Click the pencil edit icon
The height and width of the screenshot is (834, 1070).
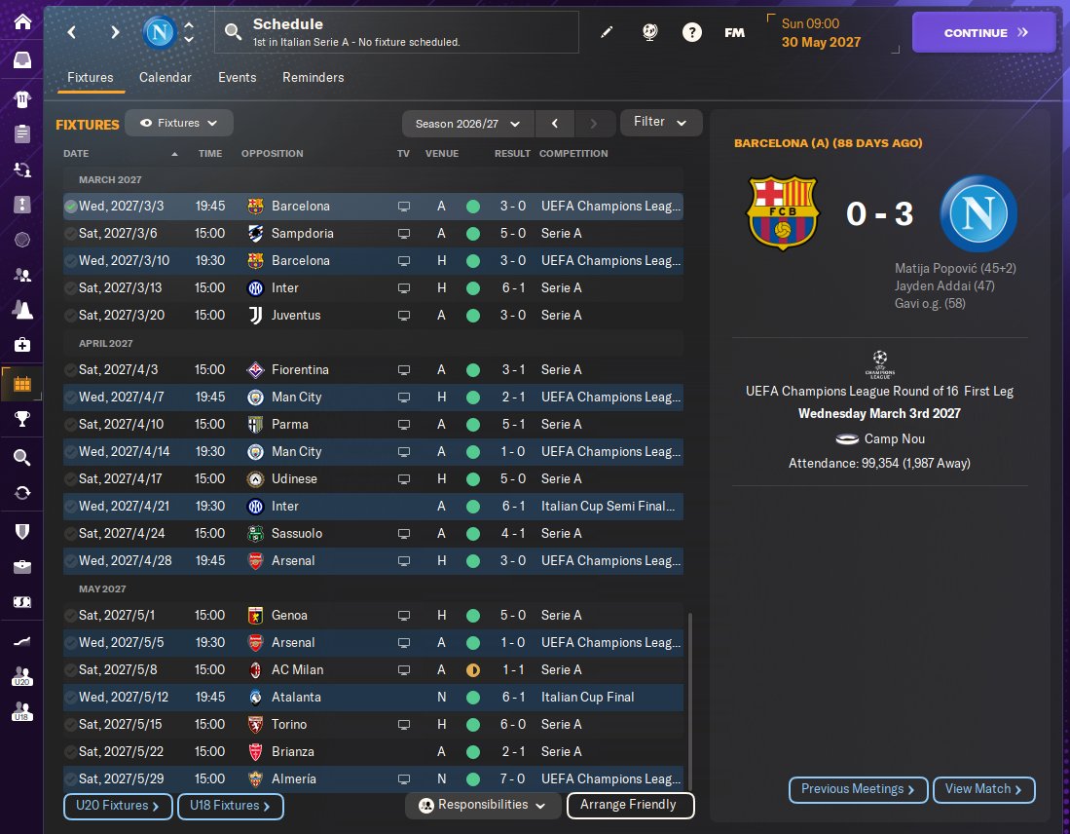[607, 32]
